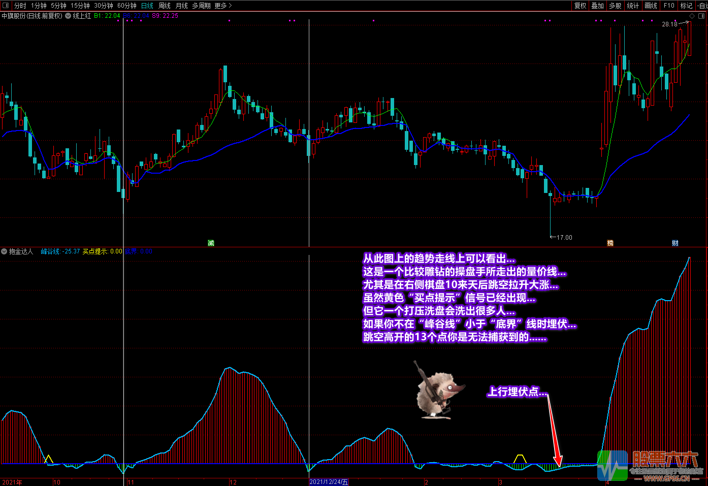Switch chart to 周线 weekly period

pyautogui.click(x=165, y=6)
